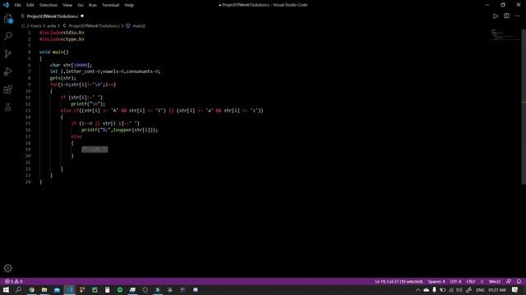Viewport: 526px width, 295px height.
Task: Click Ln 19, Col 27 cursor position
Action: (399, 282)
